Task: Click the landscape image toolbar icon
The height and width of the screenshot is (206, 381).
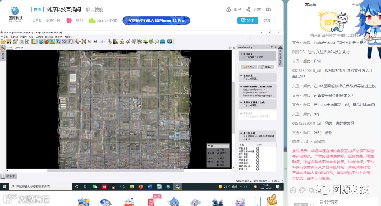Action: tap(53, 42)
